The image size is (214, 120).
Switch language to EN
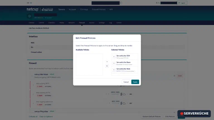28,3
